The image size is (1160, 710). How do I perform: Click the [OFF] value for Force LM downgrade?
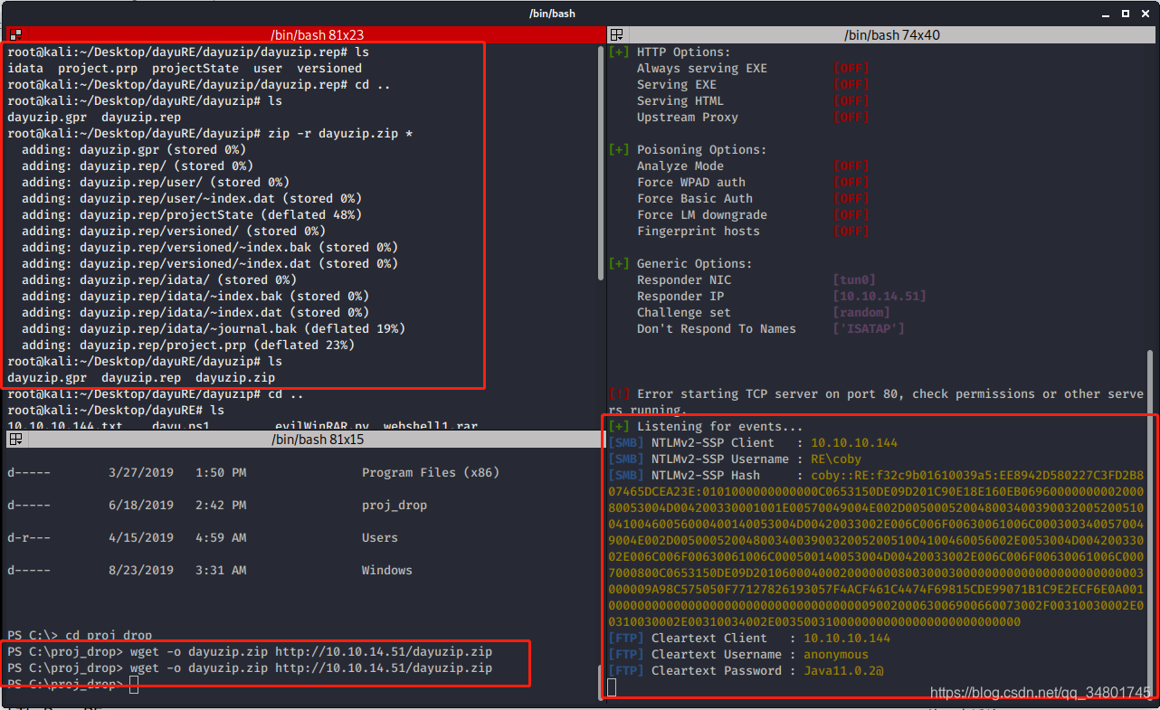click(x=851, y=215)
